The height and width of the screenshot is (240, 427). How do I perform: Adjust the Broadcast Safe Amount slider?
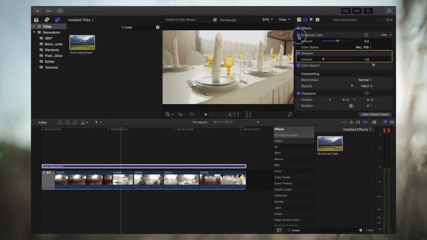click(338, 41)
